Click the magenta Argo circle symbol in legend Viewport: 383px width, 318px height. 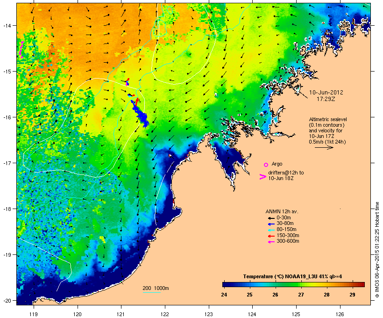[266, 165]
